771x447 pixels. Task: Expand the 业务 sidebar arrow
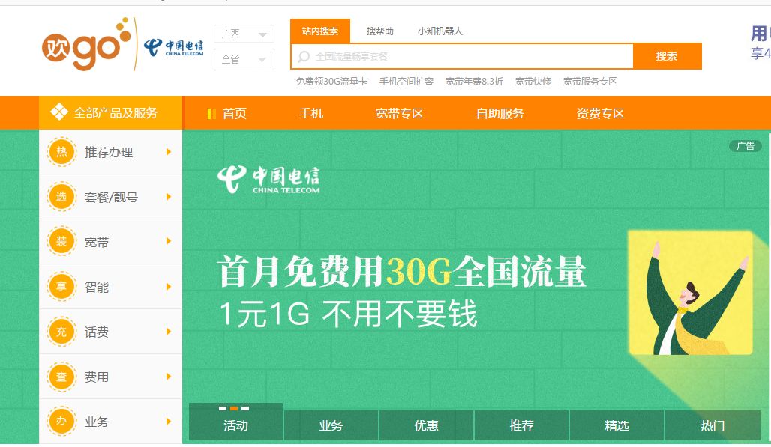169,422
